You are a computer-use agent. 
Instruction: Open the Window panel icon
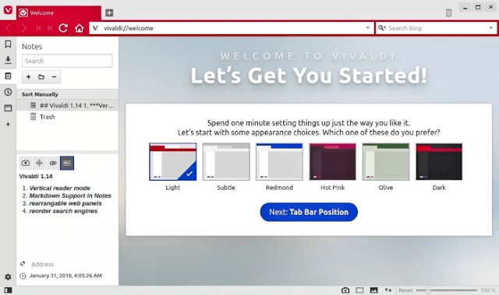pos(8,108)
